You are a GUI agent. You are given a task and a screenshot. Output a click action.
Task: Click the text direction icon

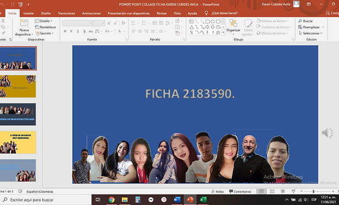point(177,21)
